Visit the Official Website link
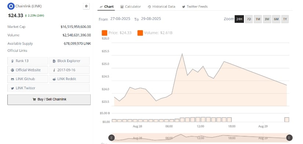 pos(28,70)
